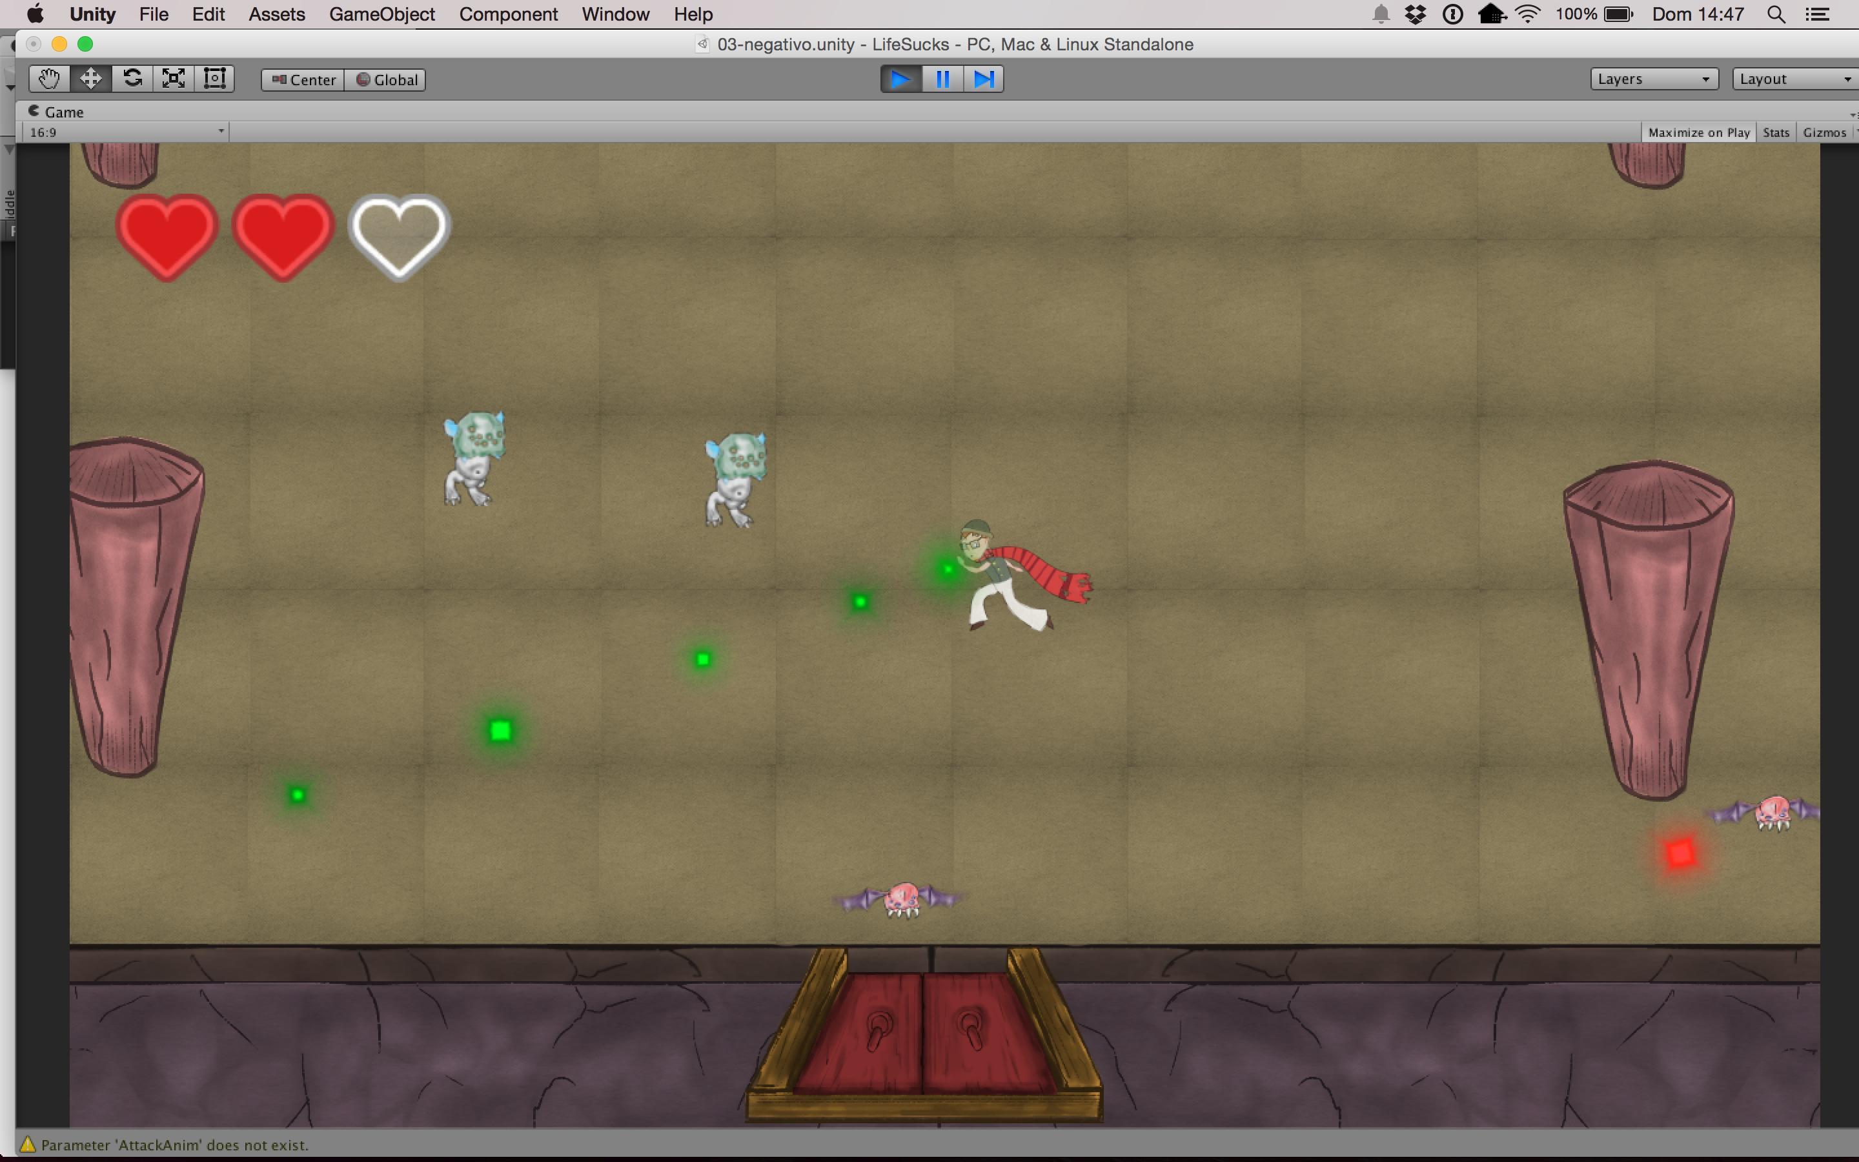Select the Move tool
1859x1162 pixels.
coord(90,79)
